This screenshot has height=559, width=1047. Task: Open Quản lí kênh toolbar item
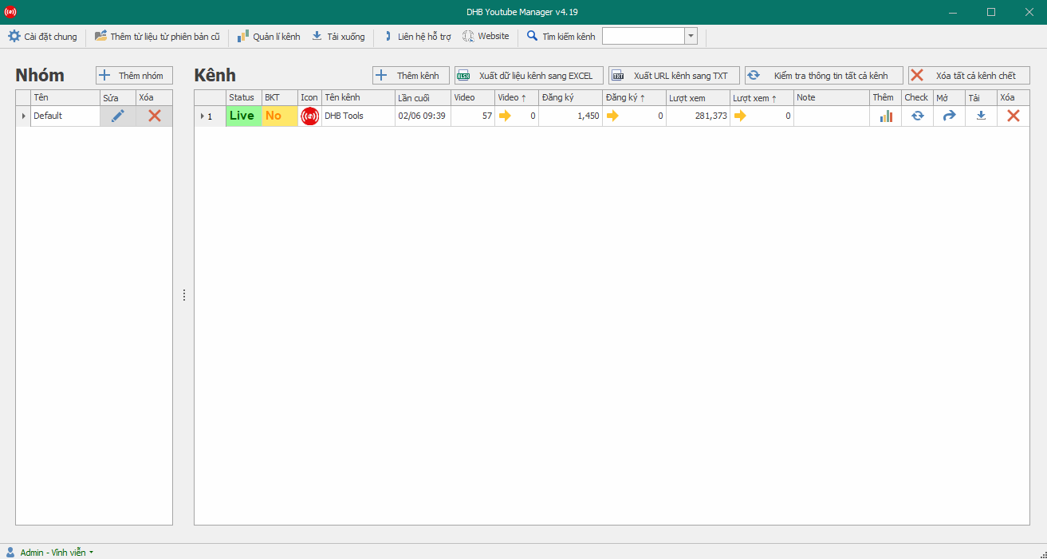point(269,37)
